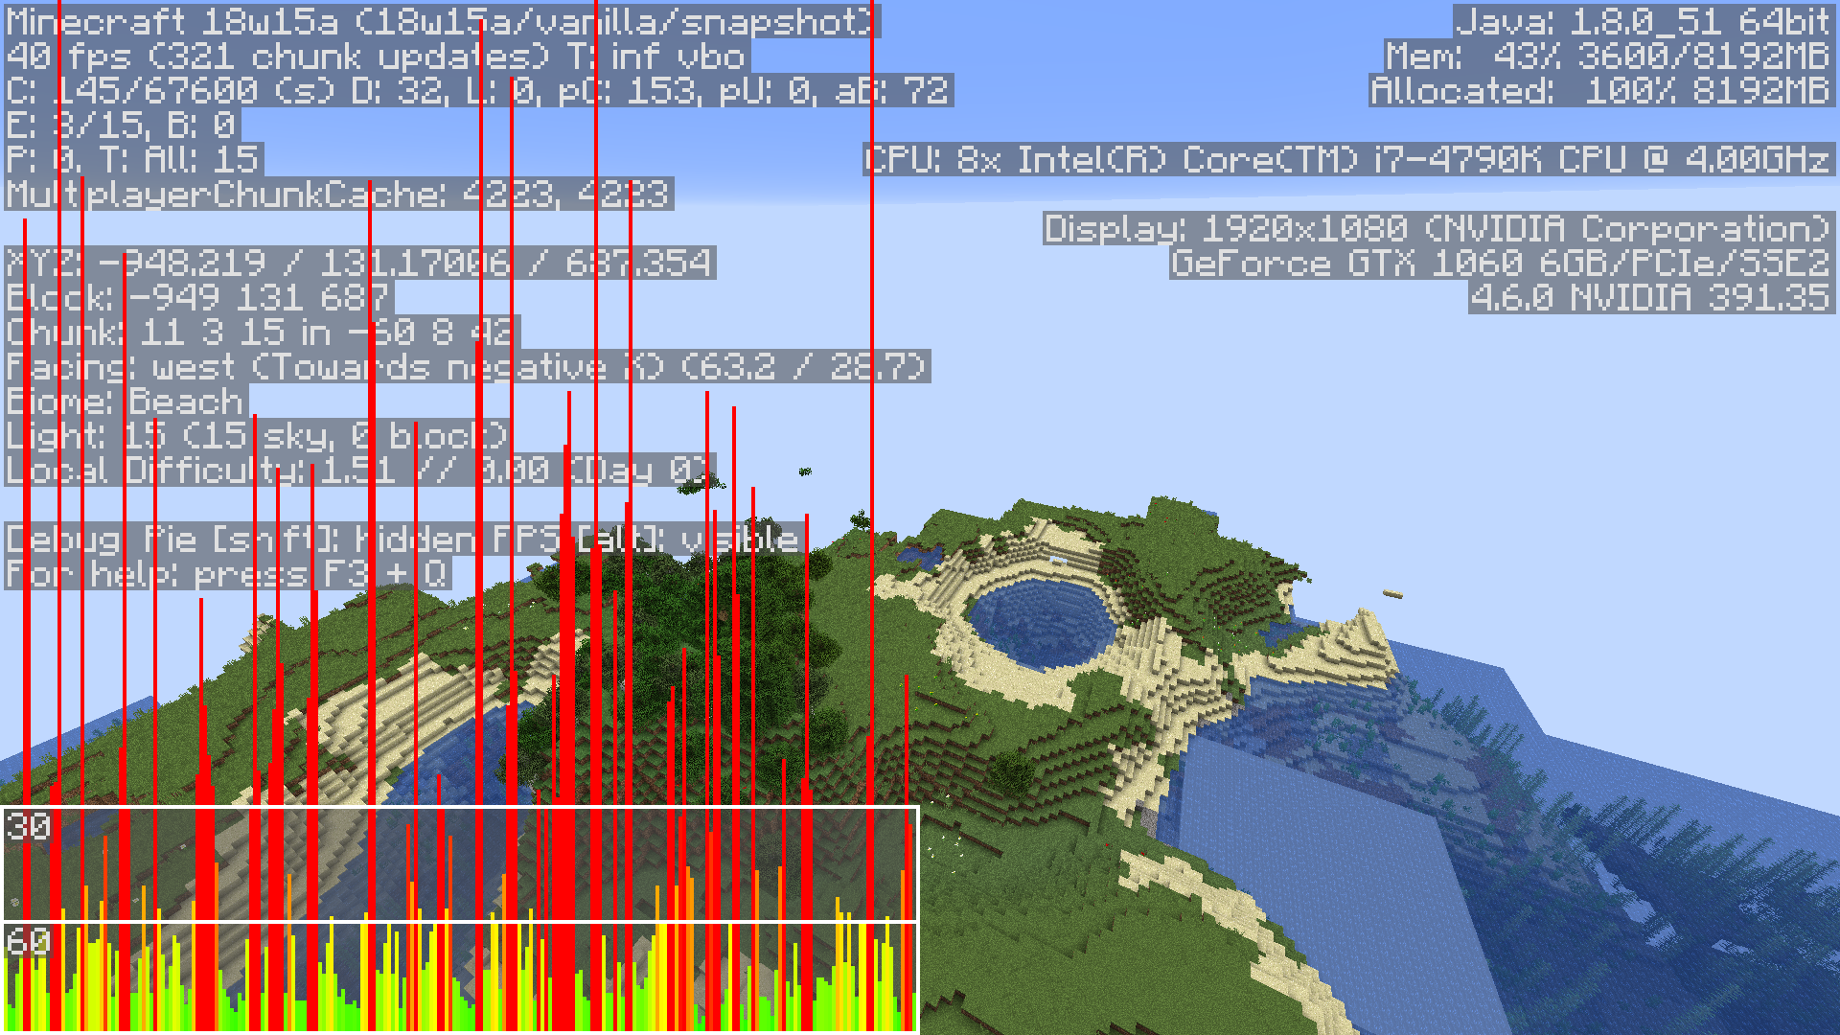
Task: Click the Chunk coordinates line
Action: (x=262, y=332)
